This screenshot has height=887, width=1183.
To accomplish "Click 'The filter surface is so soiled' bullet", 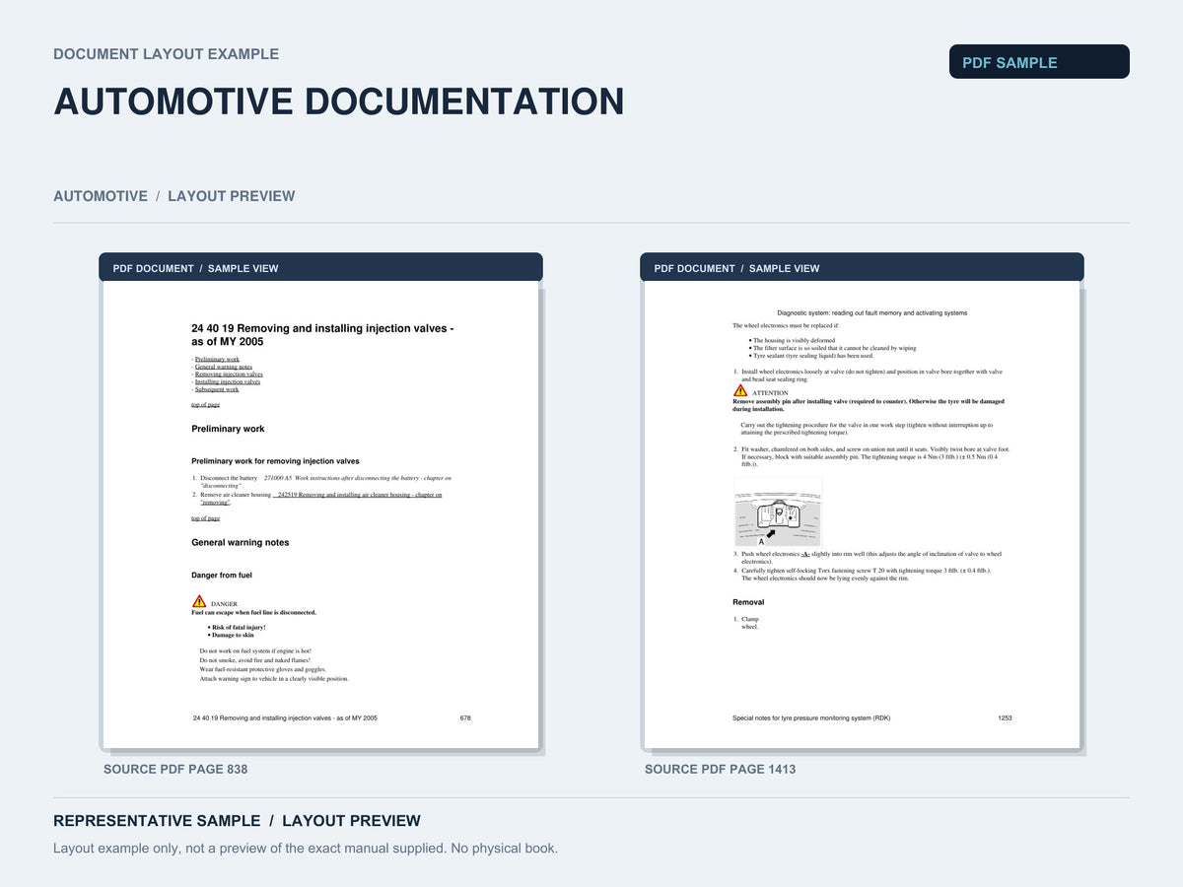I will (x=832, y=348).
